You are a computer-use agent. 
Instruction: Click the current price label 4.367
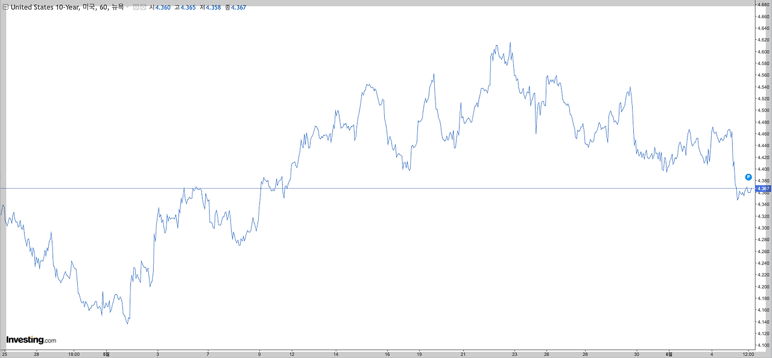[x=764, y=189]
